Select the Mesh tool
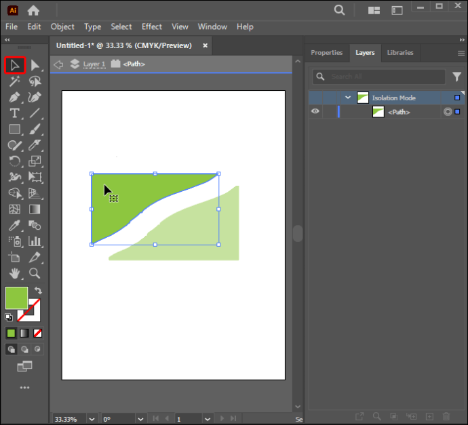The image size is (468, 425). (15, 209)
